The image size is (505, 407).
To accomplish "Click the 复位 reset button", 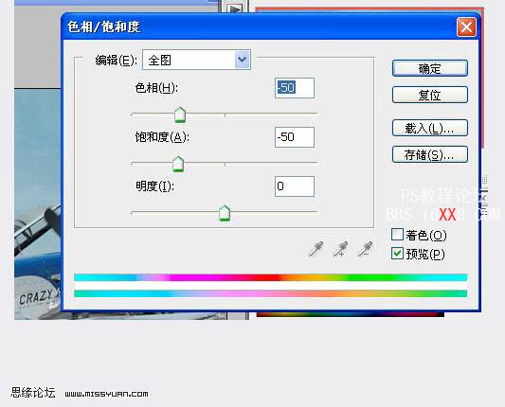I will click(430, 95).
